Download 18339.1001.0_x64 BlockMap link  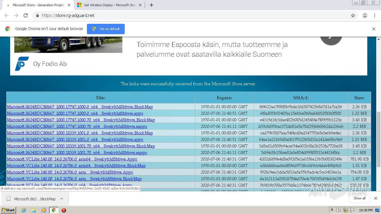[80, 133]
